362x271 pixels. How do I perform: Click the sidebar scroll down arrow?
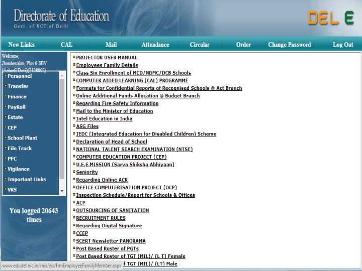tap(62, 191)
